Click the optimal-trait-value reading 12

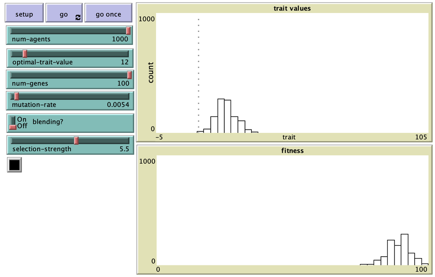[x=125, y=62]
